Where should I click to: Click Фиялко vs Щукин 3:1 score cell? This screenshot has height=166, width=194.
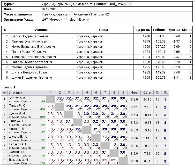pyautogui.click(x=69, y=123)
